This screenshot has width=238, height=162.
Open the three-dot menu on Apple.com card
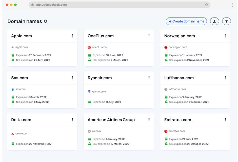pos(72,36)
